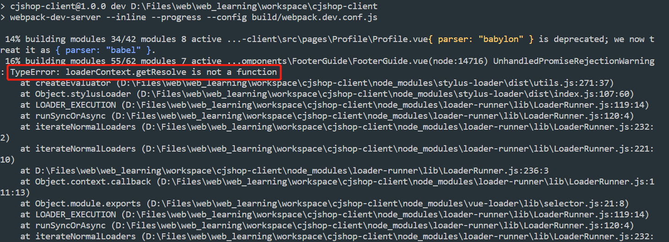Click createEvaluator in the stack trace
669x242 pixels.
tap(73, 83)
